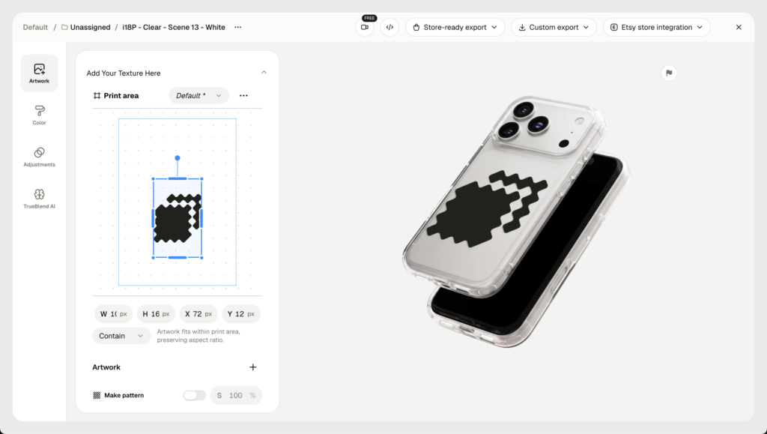Open the Store-ready export dropdown

tap(455, 27)
